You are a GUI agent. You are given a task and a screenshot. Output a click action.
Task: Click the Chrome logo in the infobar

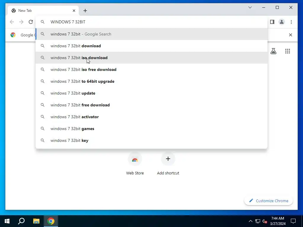(13, 35)
